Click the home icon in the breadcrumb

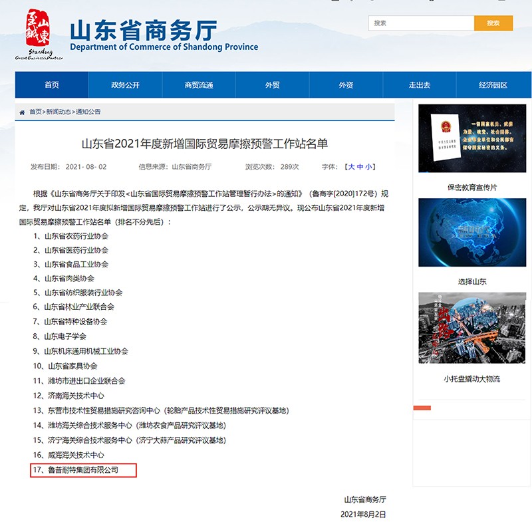(x=21, y=113)
